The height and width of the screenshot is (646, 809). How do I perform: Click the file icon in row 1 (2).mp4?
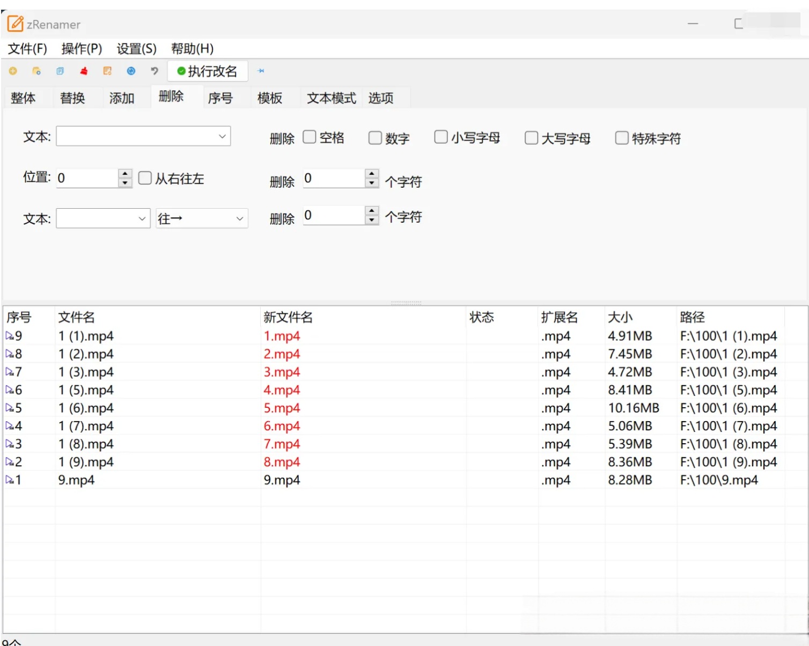(10, 354)
